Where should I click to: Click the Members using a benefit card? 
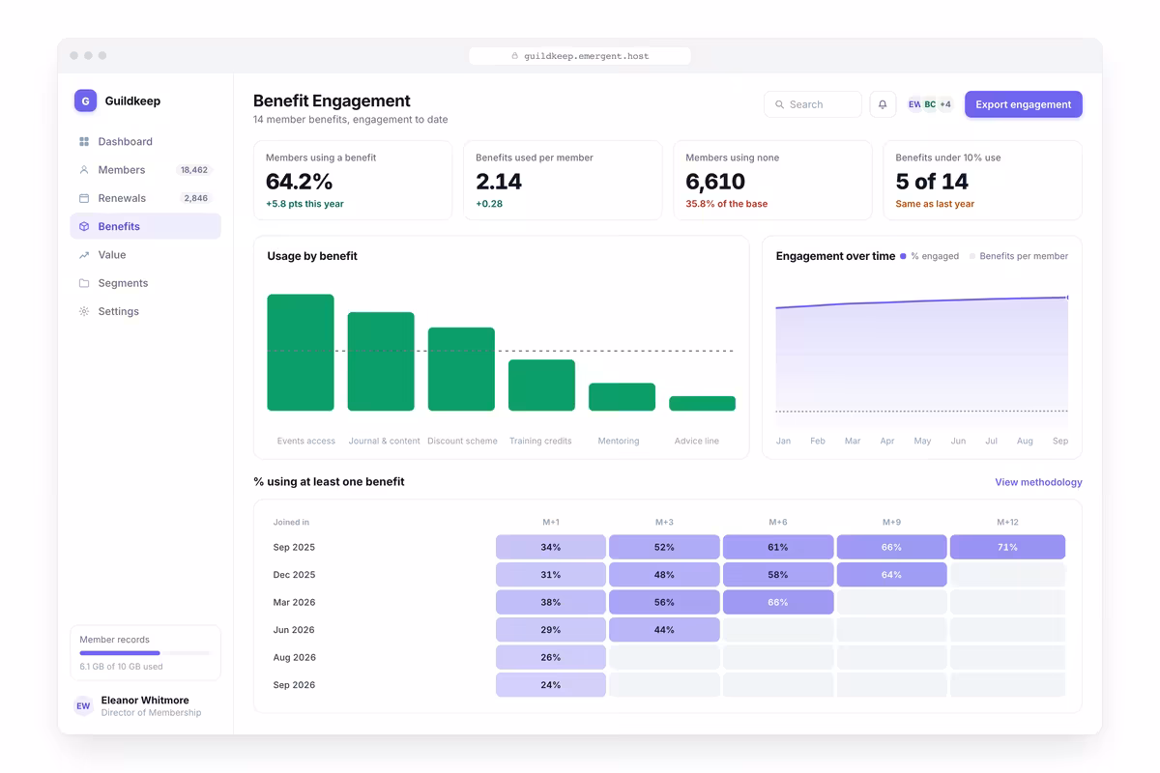(x=353, y=181)
